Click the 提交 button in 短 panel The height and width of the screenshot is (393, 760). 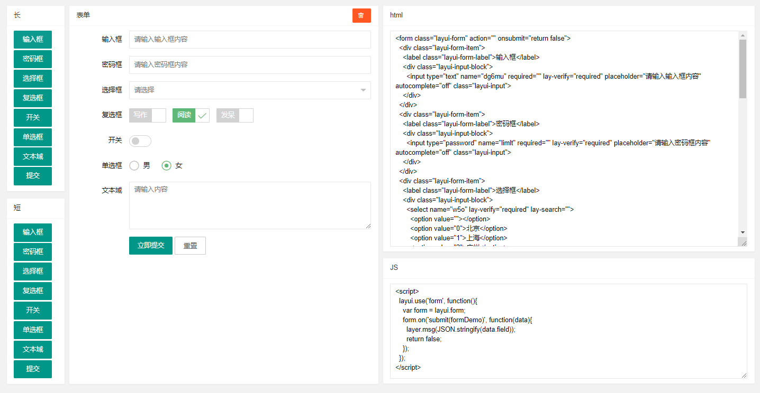point(33,369)
